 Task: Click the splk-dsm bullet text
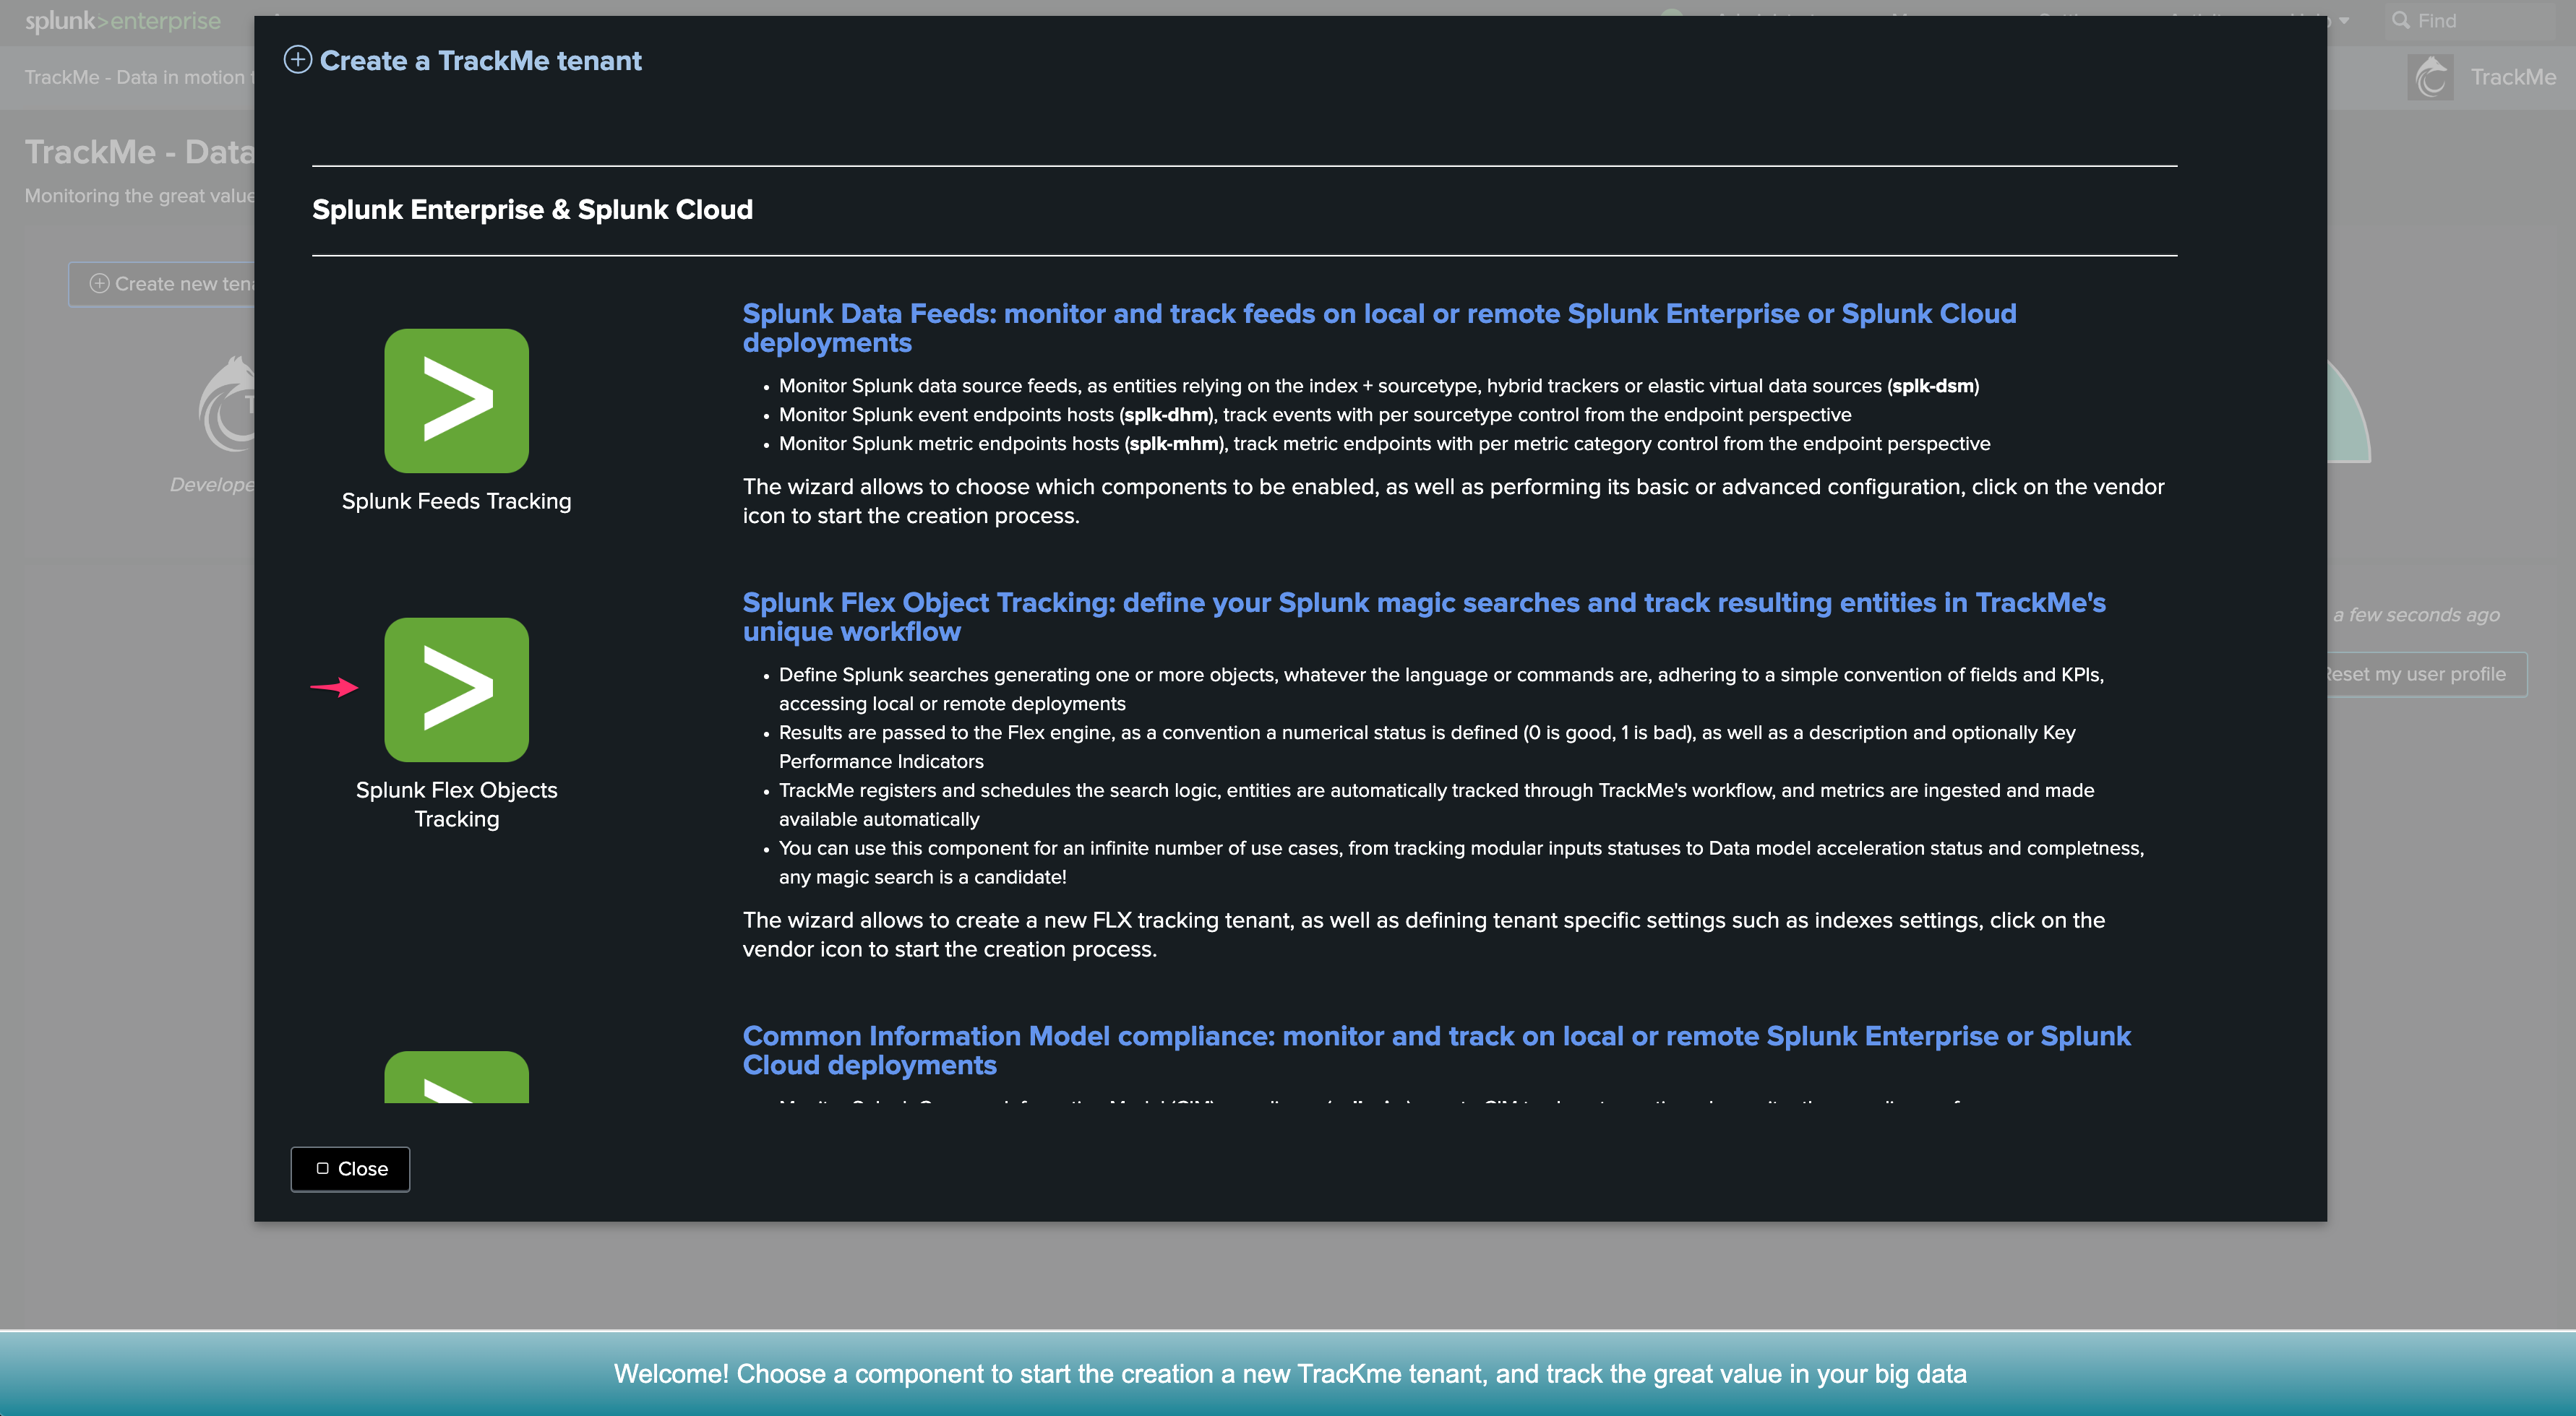point(1379,386)
